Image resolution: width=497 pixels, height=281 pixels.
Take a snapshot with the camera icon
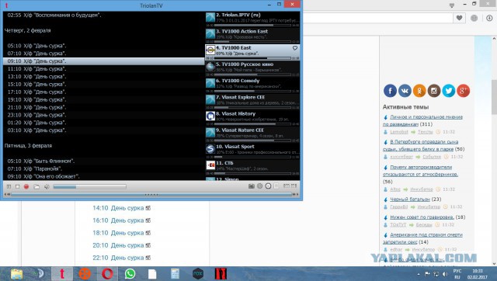(252, 186)
